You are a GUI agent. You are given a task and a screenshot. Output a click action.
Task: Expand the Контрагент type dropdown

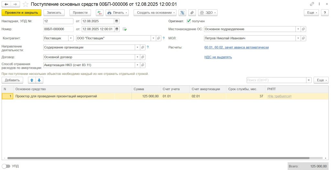pyautogui.click(x=71, y=38)
